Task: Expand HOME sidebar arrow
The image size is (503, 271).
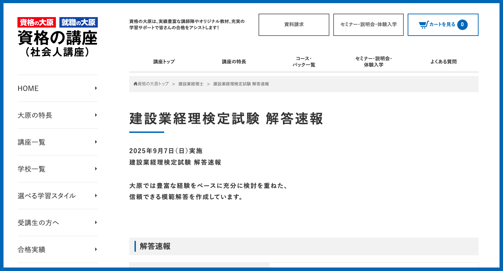Action: [x=96, y=88]
